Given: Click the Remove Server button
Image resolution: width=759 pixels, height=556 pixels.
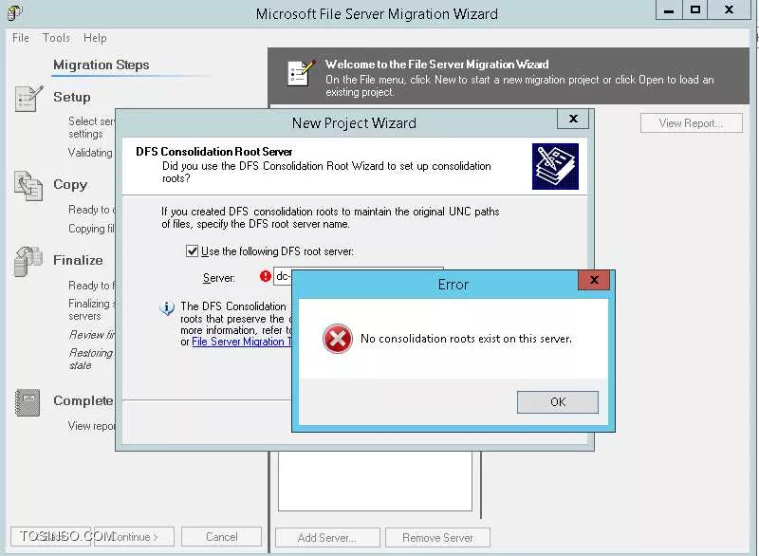Looking at the screenshot, I should point(437,538).
